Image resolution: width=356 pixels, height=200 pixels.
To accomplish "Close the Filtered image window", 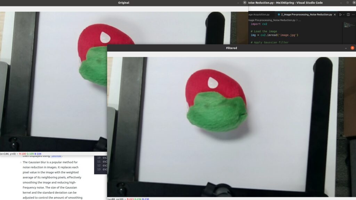I will point(353,48).
